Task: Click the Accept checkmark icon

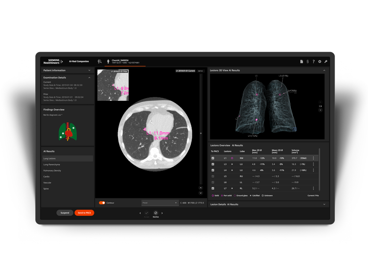Action: click(147, 213)
